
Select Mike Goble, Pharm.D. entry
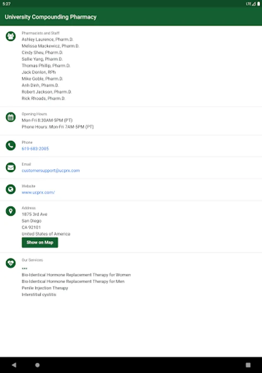(x=42, y=79)
